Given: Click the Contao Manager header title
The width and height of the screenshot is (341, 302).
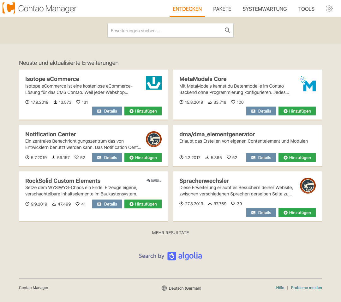Looking at the screenshot, I should pos(47,9).
